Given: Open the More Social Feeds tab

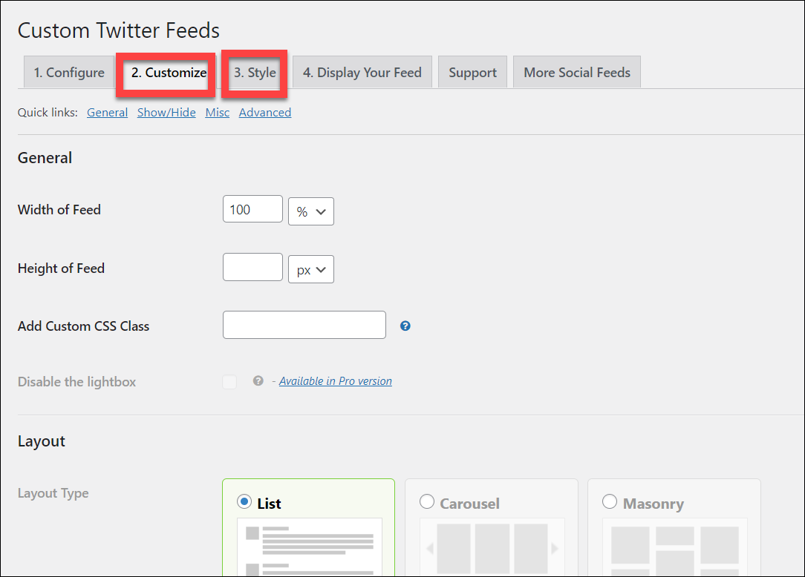Looking at the screenshot, I should [x=576, y=73].
